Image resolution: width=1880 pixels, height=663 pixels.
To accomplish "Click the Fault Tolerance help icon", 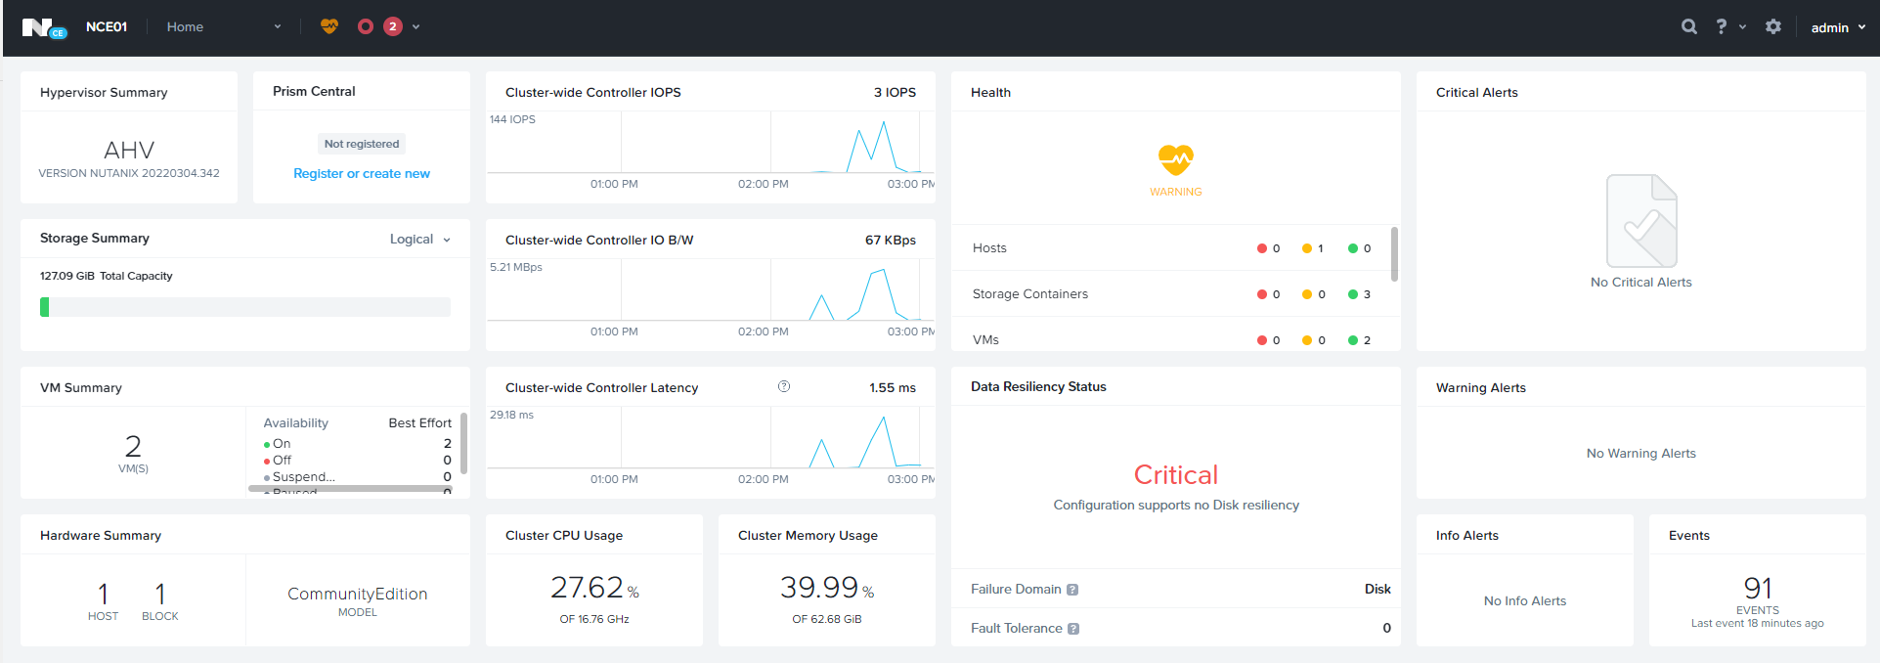I will (x=1073, y=629).
